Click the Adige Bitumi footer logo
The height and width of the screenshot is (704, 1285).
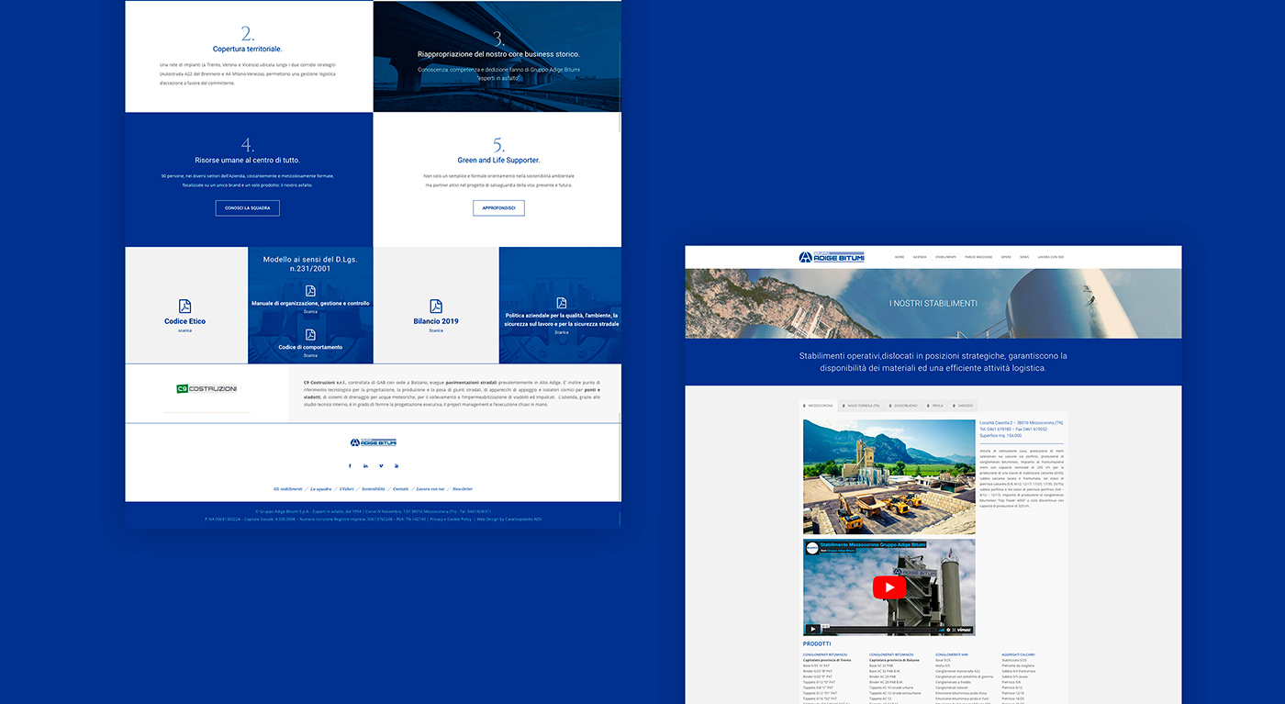[373, 442]
